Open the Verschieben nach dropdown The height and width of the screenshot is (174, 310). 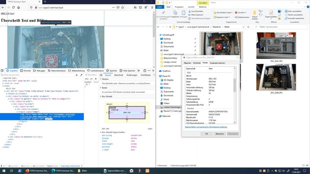223,12
